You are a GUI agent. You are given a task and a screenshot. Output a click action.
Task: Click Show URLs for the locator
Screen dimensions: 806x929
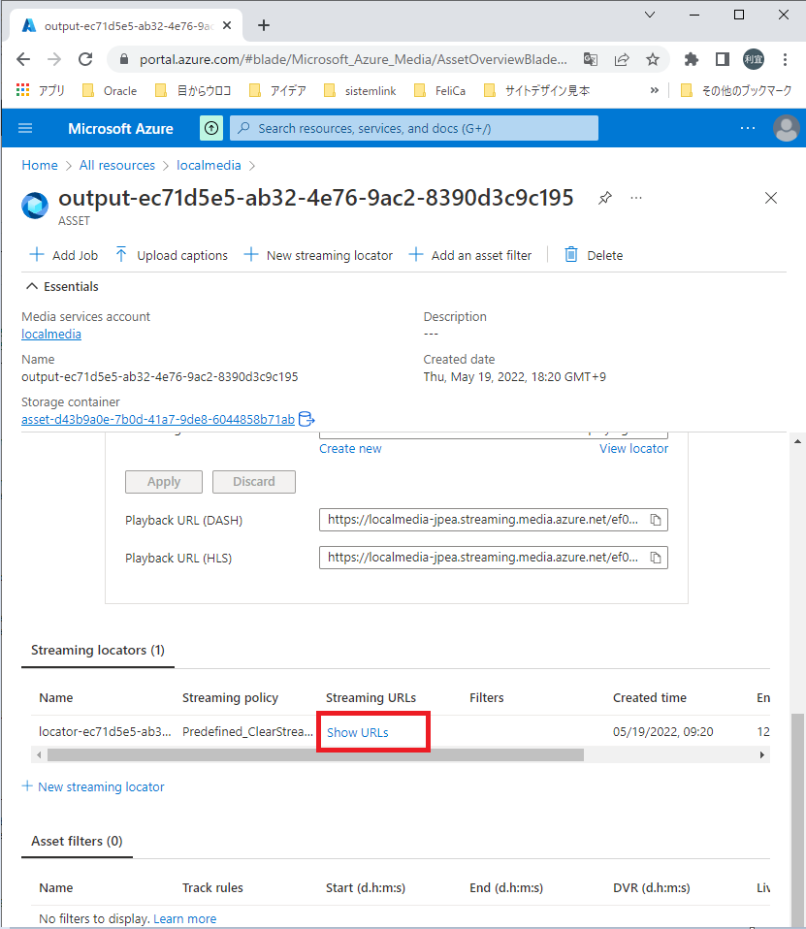(357, 732)
